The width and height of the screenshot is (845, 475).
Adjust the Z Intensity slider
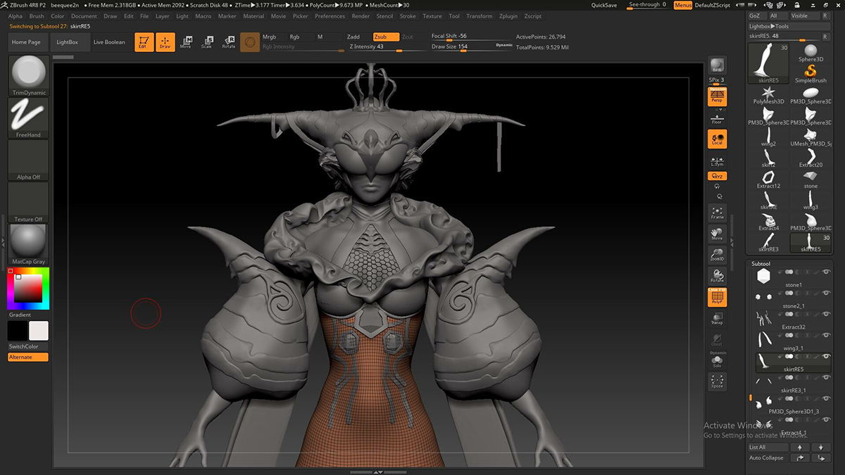(x=387, y=47)
